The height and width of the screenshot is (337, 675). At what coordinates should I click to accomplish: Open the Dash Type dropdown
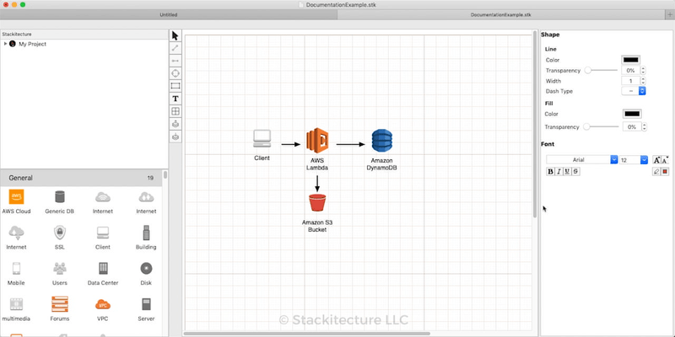[x=634, y=90]
